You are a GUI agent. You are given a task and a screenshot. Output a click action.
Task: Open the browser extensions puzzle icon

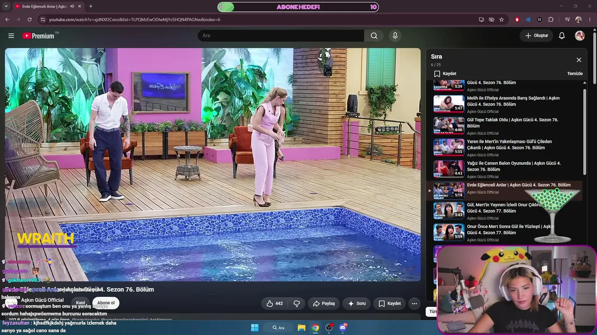coord(551,20)
